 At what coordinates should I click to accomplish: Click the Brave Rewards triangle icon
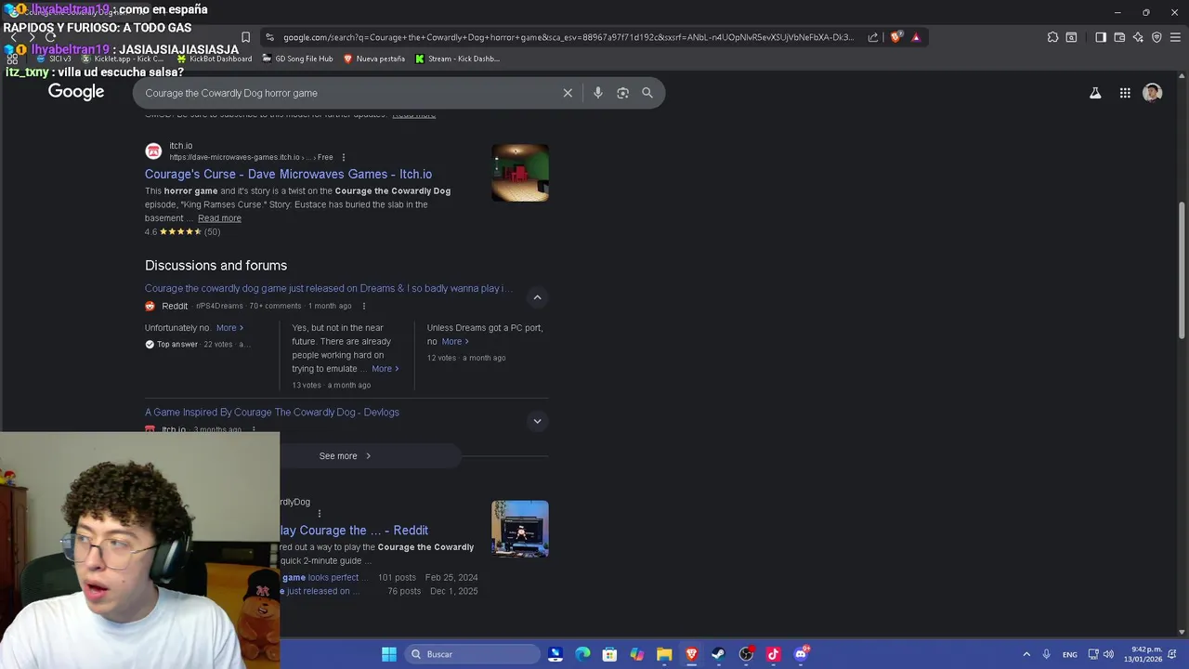[916, 37]
